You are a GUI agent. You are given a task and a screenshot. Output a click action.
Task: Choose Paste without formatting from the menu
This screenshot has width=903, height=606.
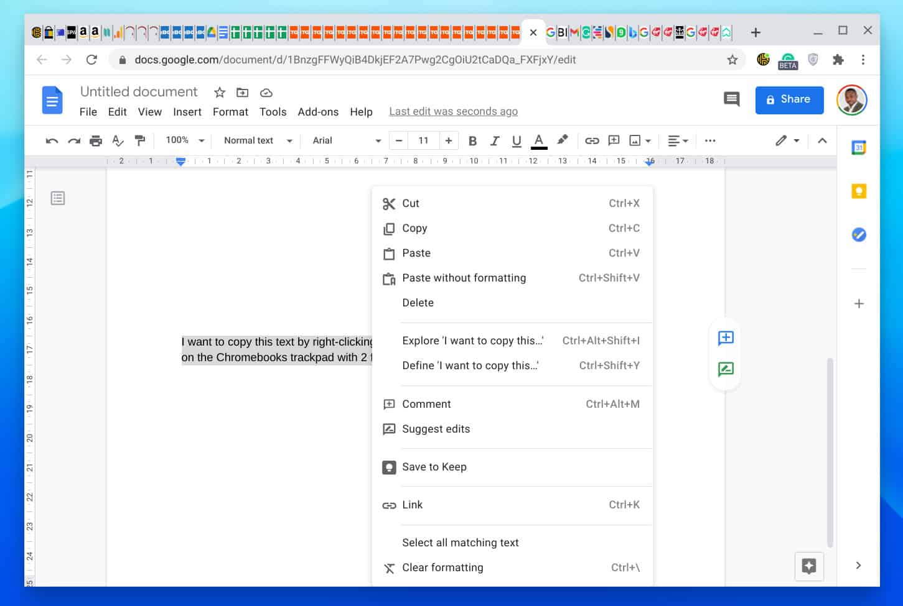[x=464, y=278]
